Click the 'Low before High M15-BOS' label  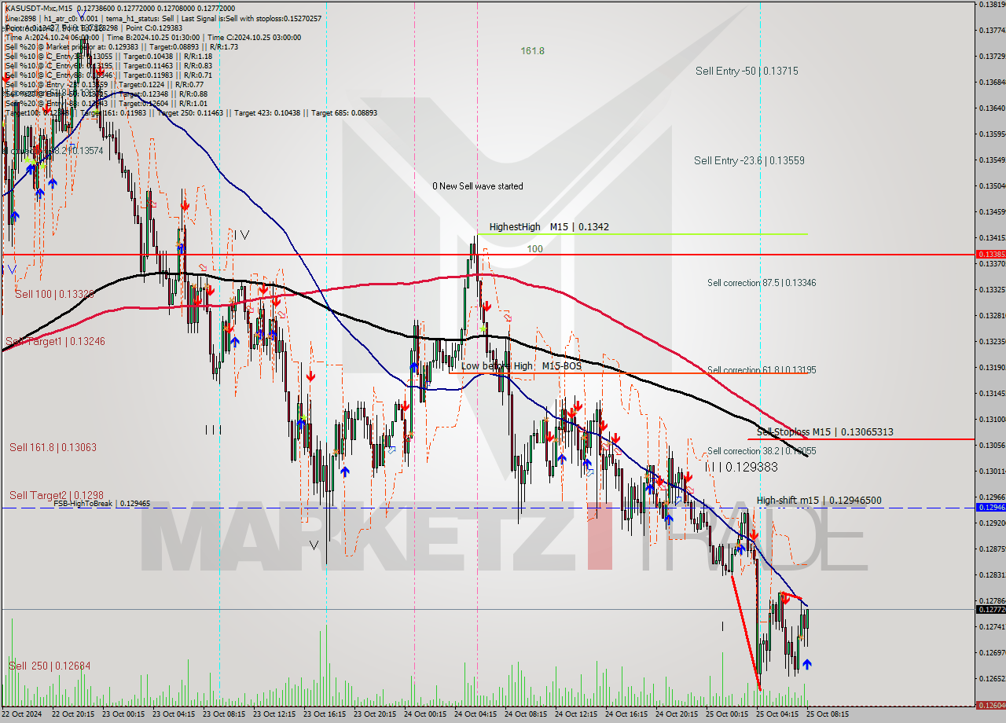(521, 366)
